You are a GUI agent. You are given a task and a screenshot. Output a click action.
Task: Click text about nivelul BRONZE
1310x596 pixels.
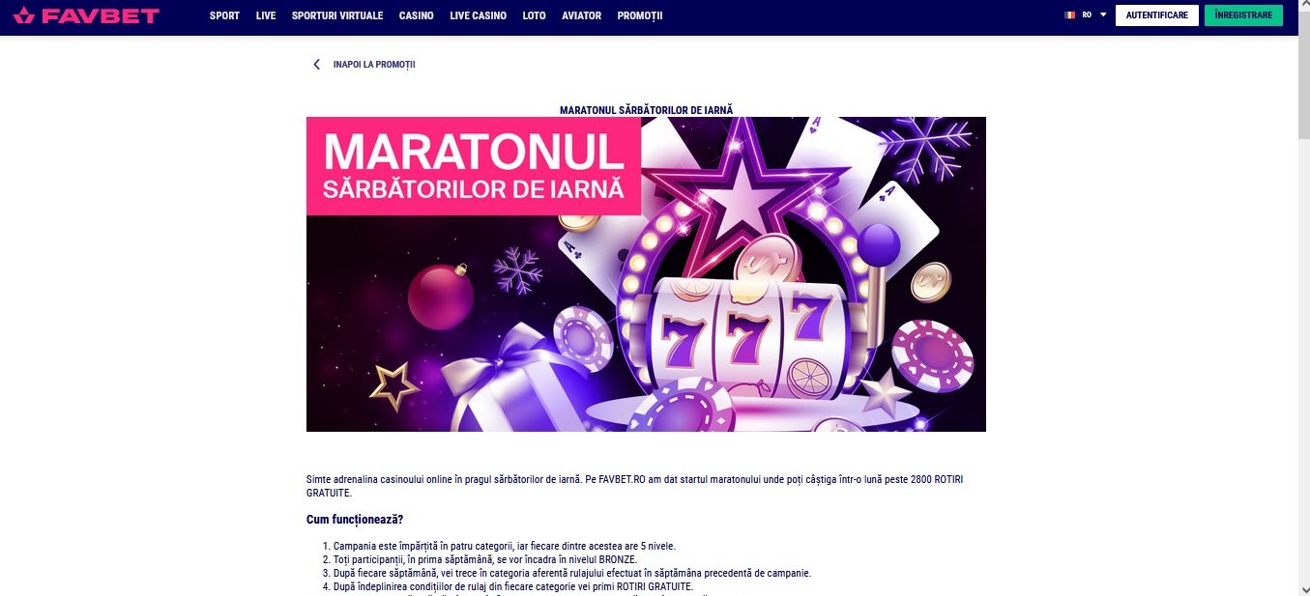(x=484, y=559)
